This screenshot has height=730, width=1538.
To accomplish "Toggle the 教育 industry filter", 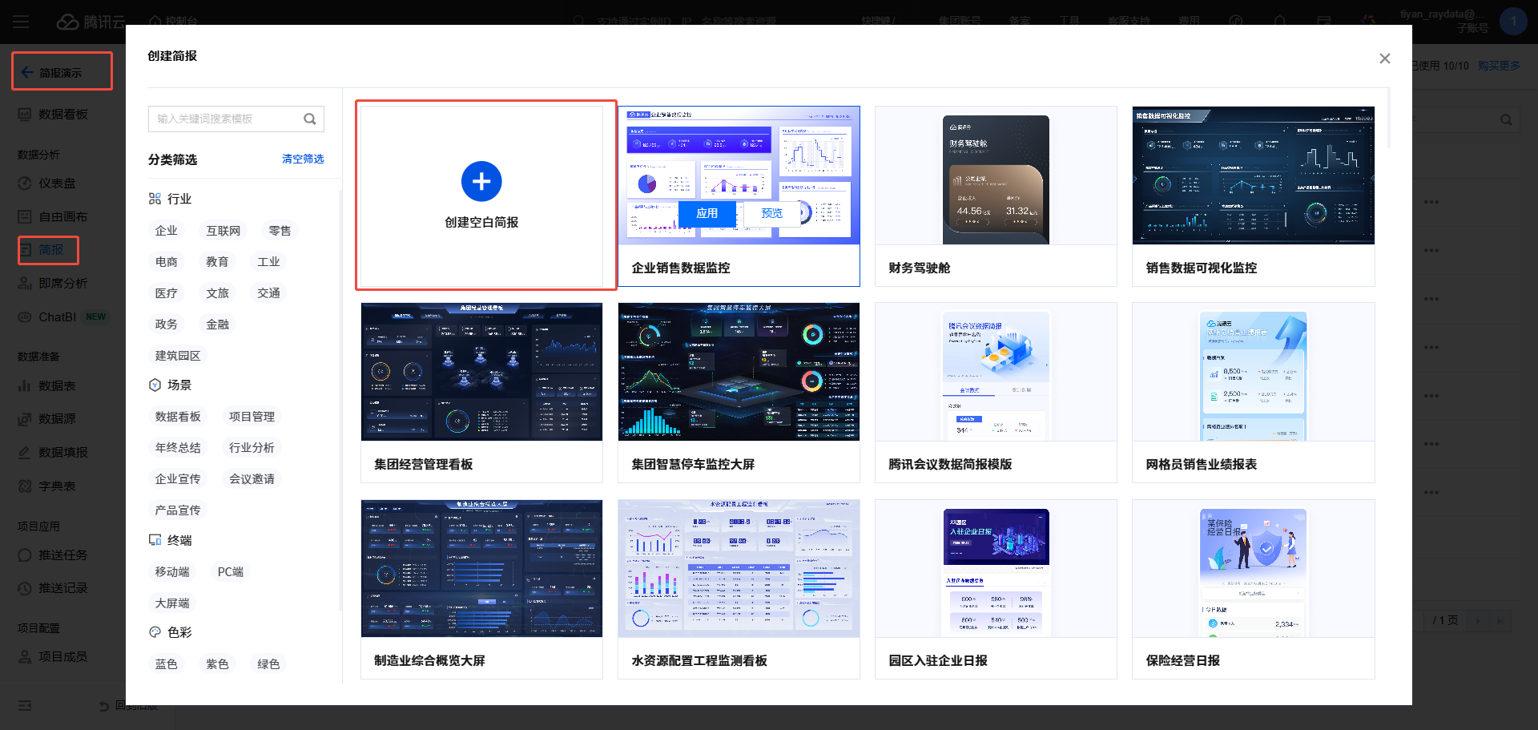I will tap(217, 262).
